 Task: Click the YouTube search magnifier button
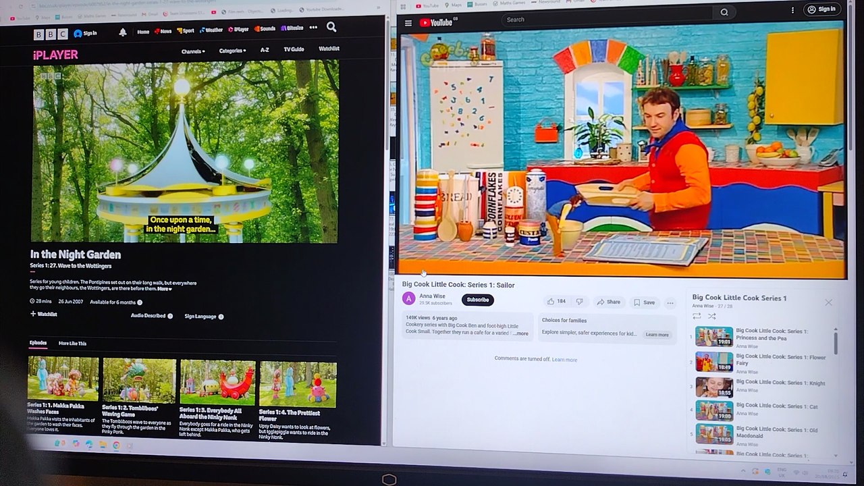coord(724,12)
